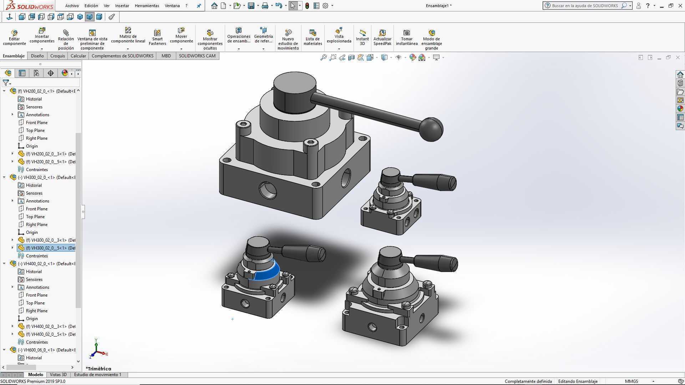Open Ventana menu
Image resolution: width=685 pixels, height=385 pixels.
click(x=172, y=6)
